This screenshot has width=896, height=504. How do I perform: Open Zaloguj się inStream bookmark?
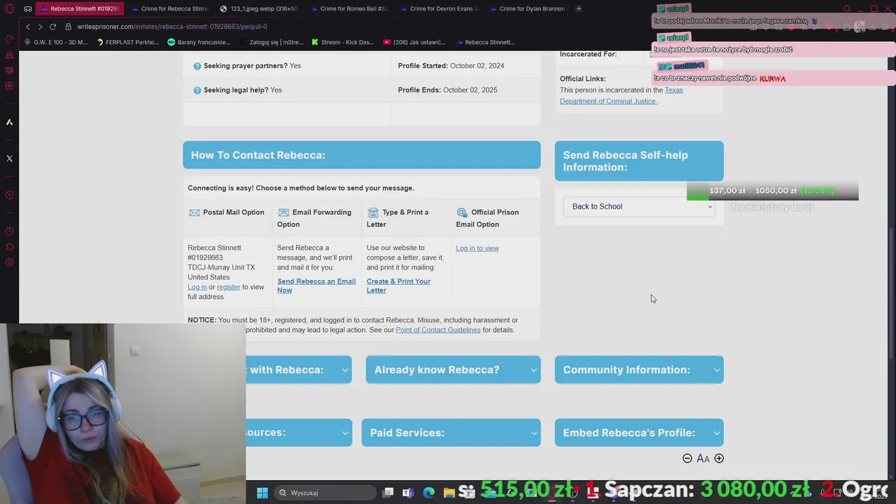pos(271,42)
